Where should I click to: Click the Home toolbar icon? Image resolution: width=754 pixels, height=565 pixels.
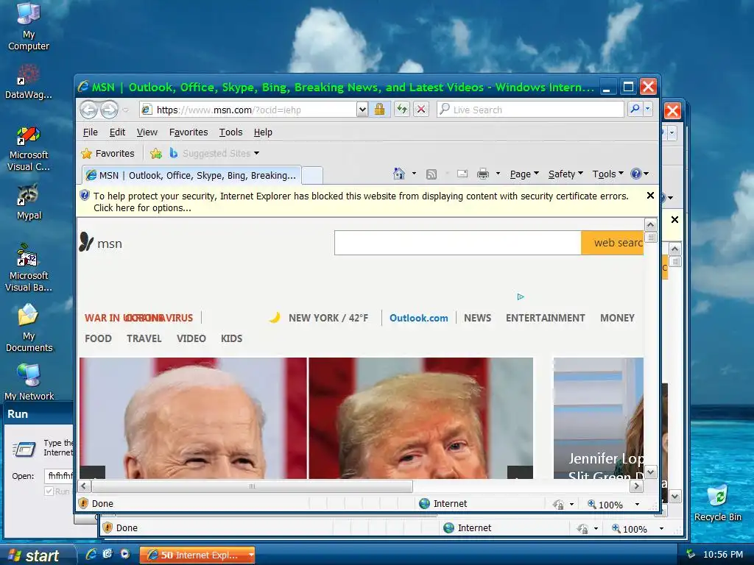[x=398, y=174]
